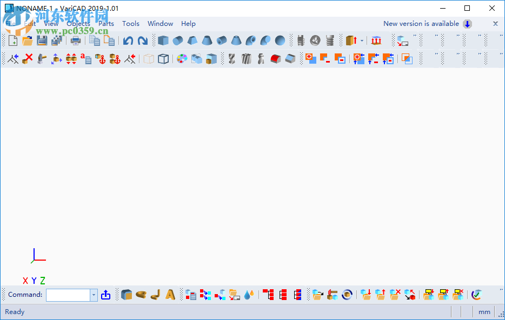Select the threaded bolt icon
This screenshot has height=320, width=505.
click(301, 40)
